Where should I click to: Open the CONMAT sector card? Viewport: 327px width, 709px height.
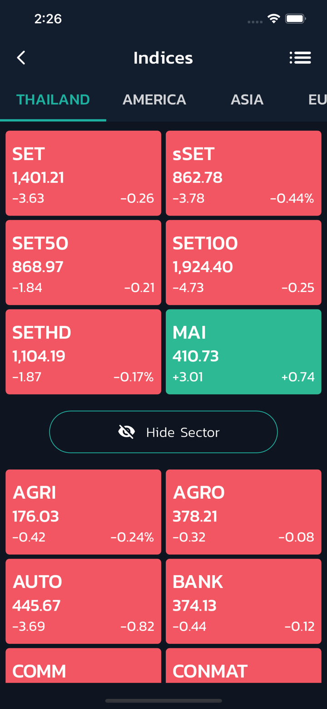click(x=243, y=667)
